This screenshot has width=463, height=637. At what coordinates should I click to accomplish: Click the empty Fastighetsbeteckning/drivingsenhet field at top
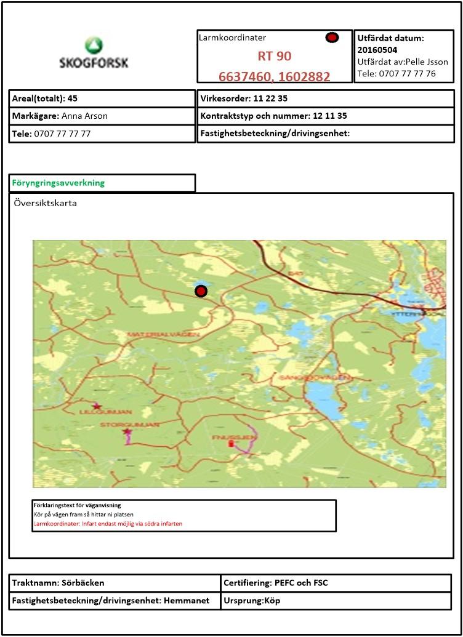326,134
